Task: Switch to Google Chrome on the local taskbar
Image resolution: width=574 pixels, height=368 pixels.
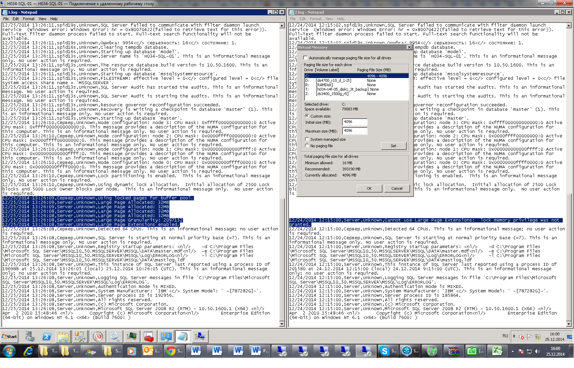Action: pyautogui.click(x=174, y=351)
